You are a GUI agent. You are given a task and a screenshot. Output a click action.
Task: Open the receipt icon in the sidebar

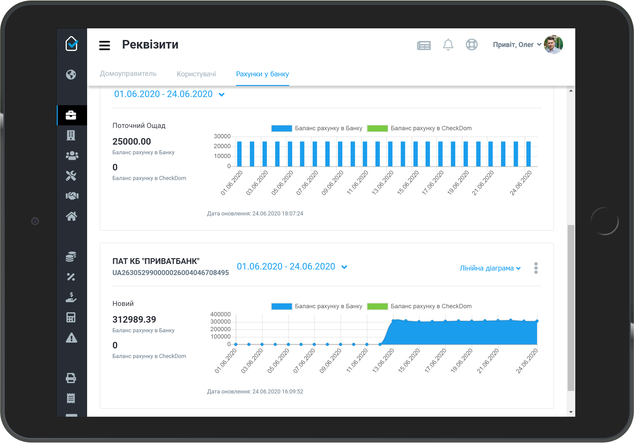click(x=71, y=398)
